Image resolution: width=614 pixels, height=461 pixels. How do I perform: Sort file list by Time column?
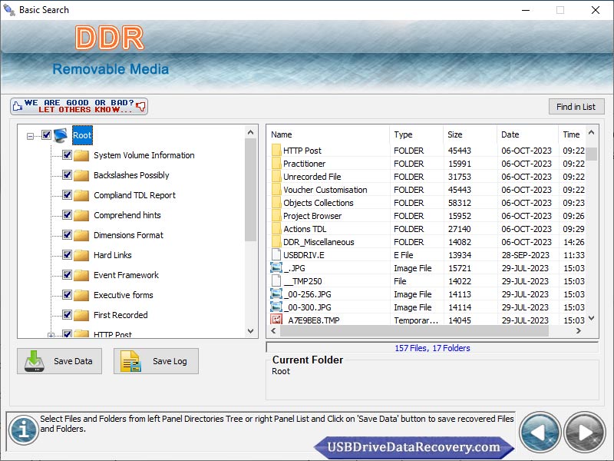click(x=572, y=134)
